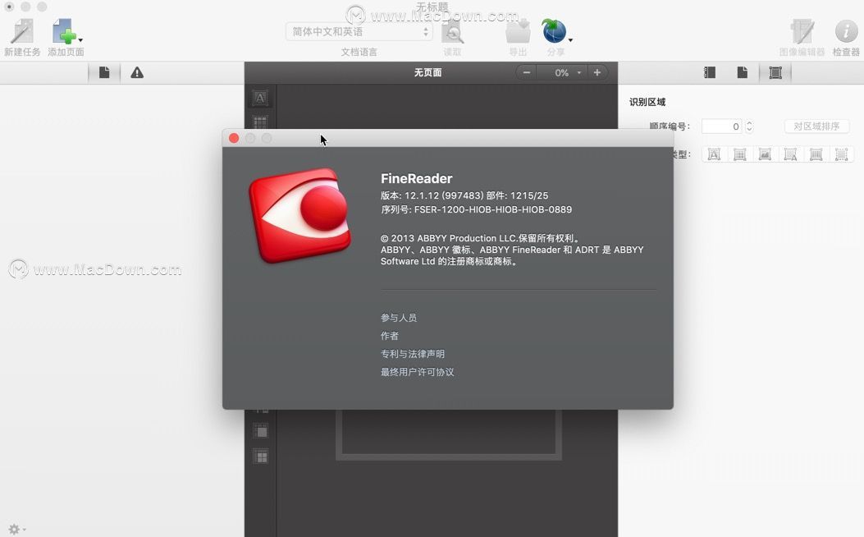This screenshot has width=864, height=537.
Task: Click the 对区域排序 (Sort Areas) button
Action: (816, 126)
